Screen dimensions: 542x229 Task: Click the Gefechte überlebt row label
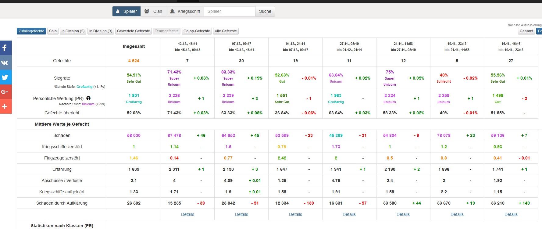coord(62,113)
